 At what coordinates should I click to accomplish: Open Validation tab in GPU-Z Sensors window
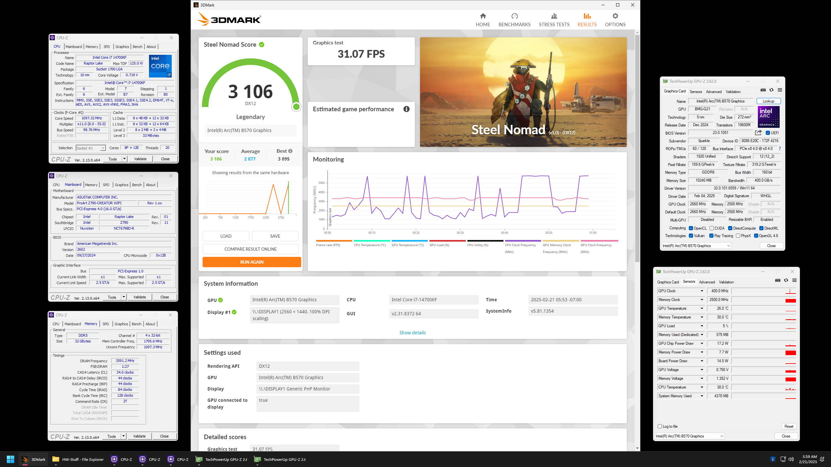pyautogui.click(x=726, y=282)
